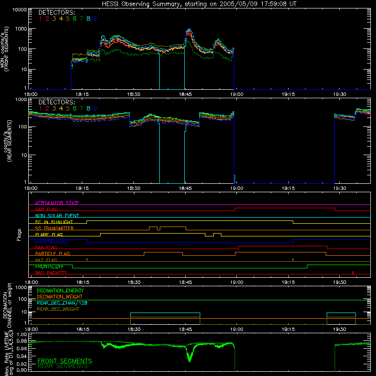Click the DECIMATION CHANNEL or weight axis title
This screenshot has width=376, height=376.
click(7, 305)
